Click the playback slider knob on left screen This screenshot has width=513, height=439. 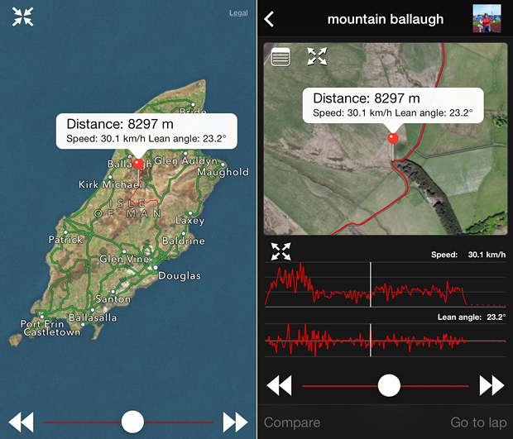click(x=132, y=422)
